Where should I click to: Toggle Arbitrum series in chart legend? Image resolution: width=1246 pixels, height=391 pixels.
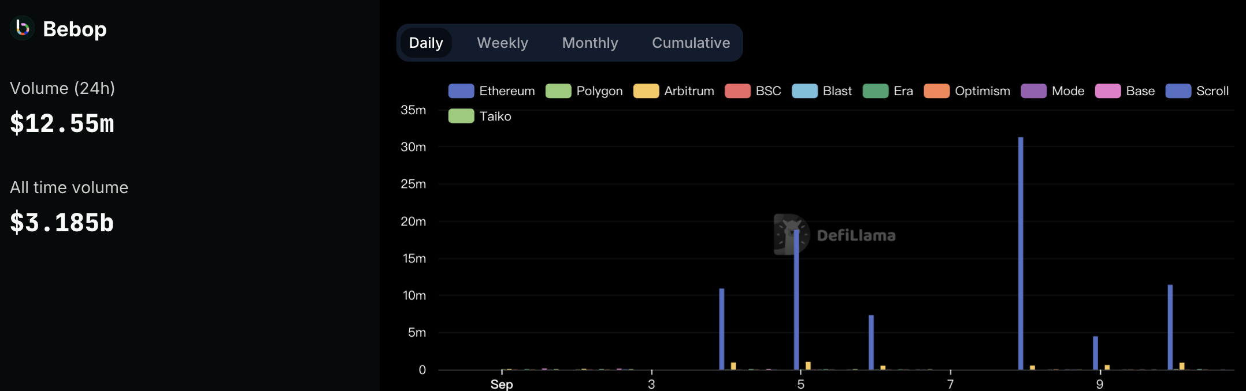pyautogui.click(x=674, y=91)
